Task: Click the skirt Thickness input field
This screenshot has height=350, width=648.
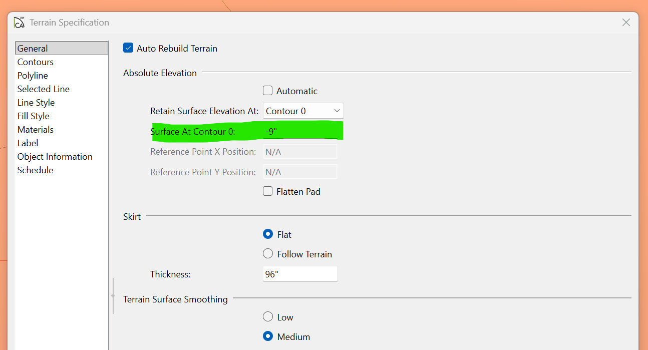Action: coord(299,274)
